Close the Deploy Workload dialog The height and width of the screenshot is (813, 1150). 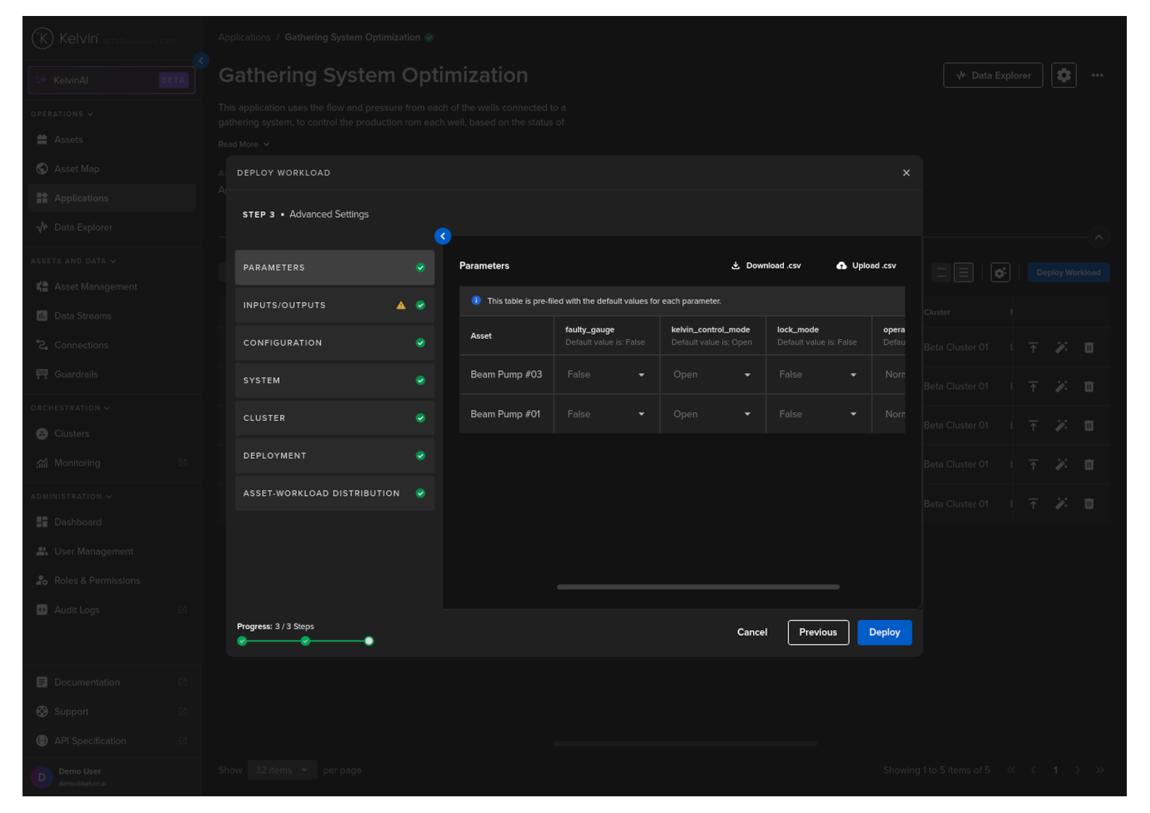(x=906, y=173)
